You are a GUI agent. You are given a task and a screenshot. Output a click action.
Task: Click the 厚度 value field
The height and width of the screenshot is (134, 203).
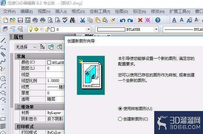tap(55, 93)
